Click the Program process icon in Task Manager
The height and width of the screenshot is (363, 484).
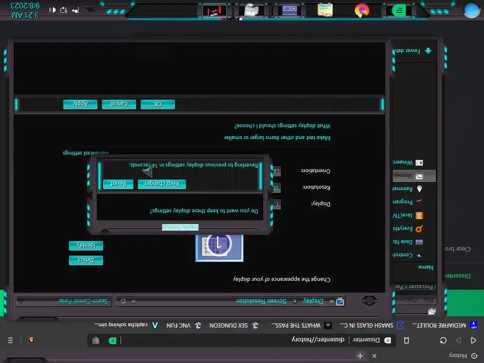pyautogui.click(x=419, y=202)
